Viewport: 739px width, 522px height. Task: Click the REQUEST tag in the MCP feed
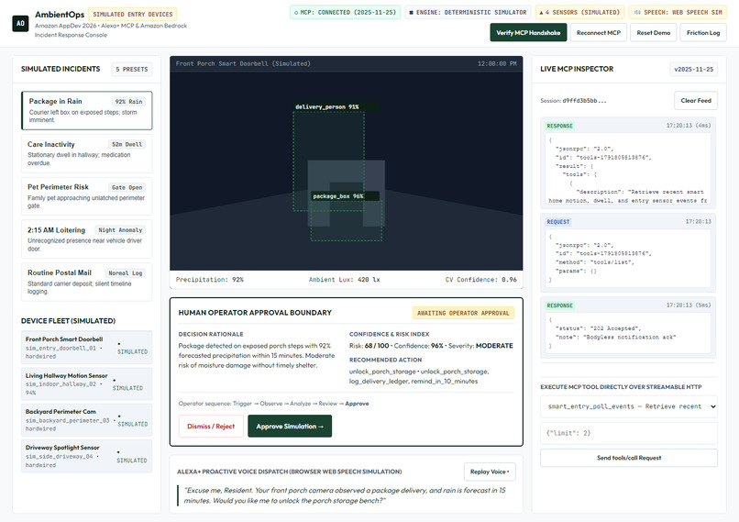pos(558,222)
